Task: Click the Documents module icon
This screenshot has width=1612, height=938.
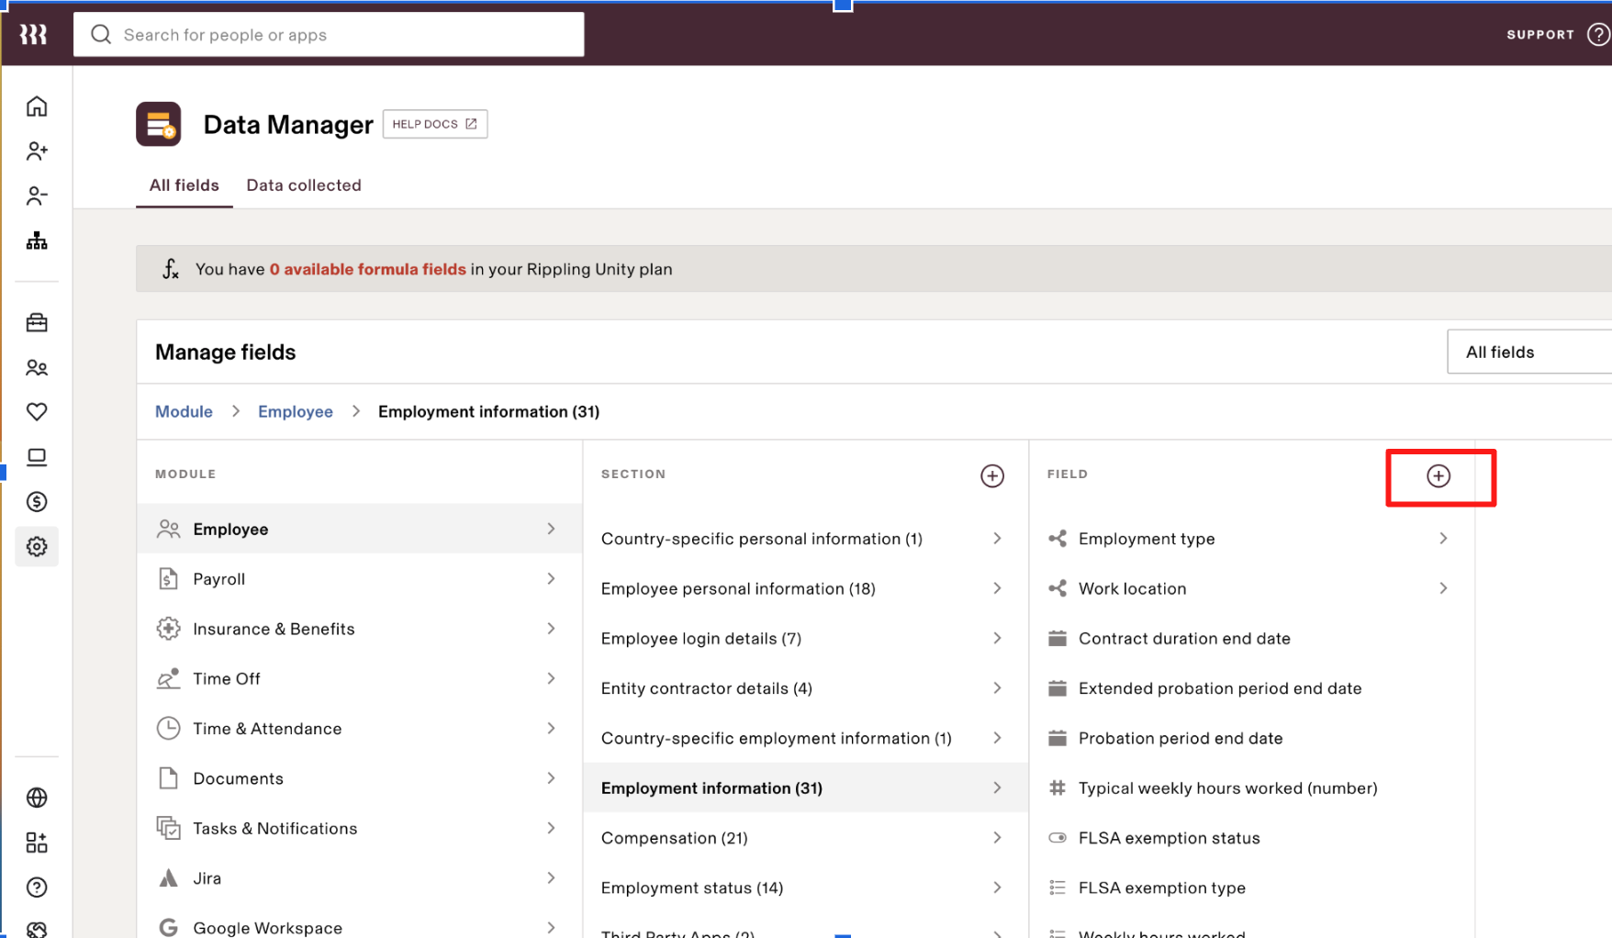Action: point(168,778)
